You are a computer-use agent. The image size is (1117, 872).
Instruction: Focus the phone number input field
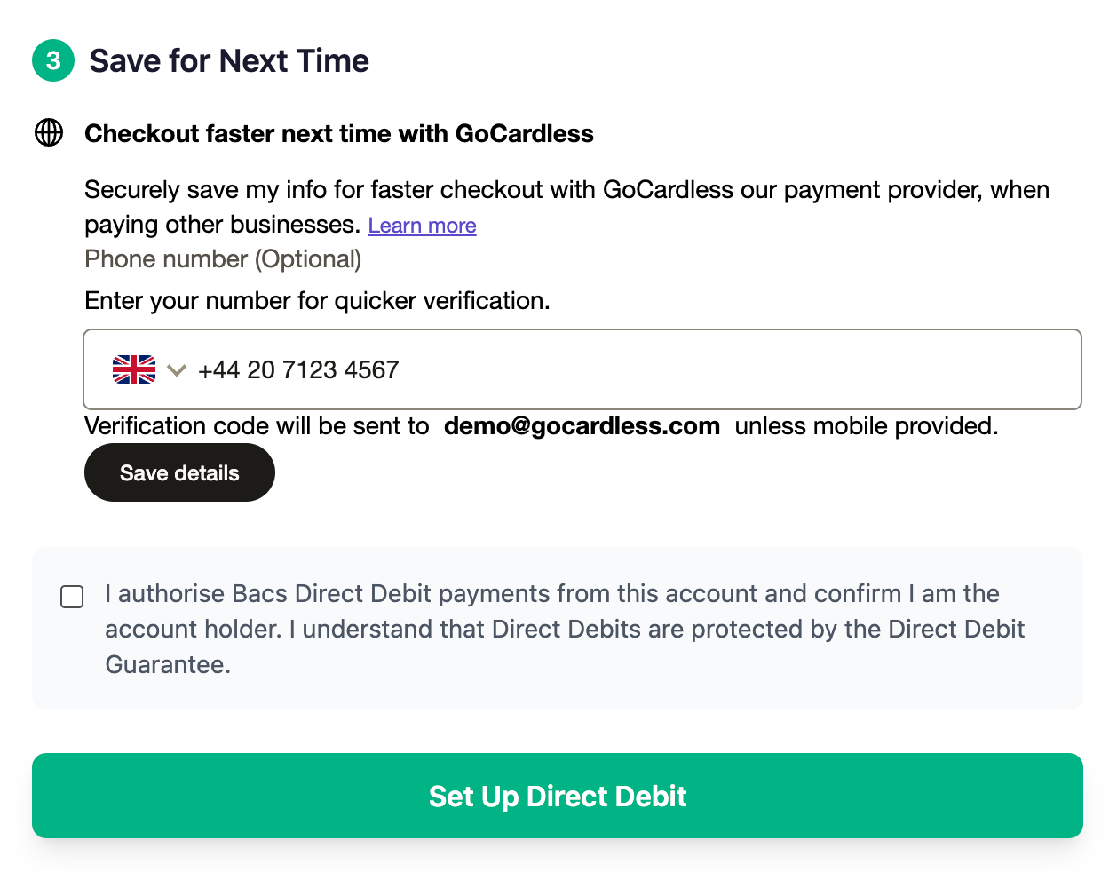(x=582, y=369)
